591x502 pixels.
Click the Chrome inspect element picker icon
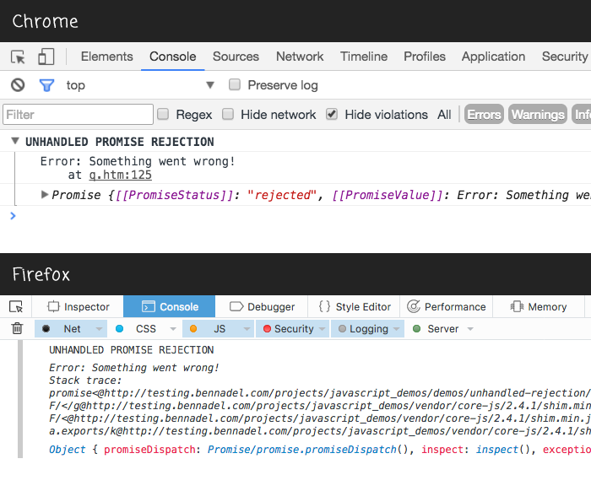pyautogui.click(x=18, y=57)
